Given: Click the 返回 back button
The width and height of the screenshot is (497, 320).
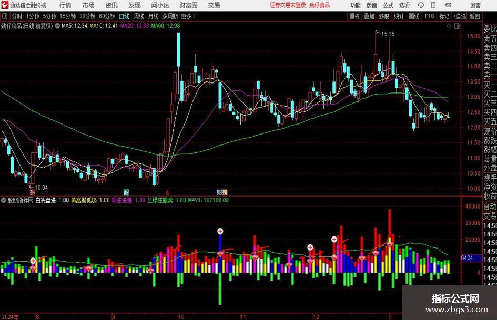Looking at the screenshot, I should coord(474,16).
